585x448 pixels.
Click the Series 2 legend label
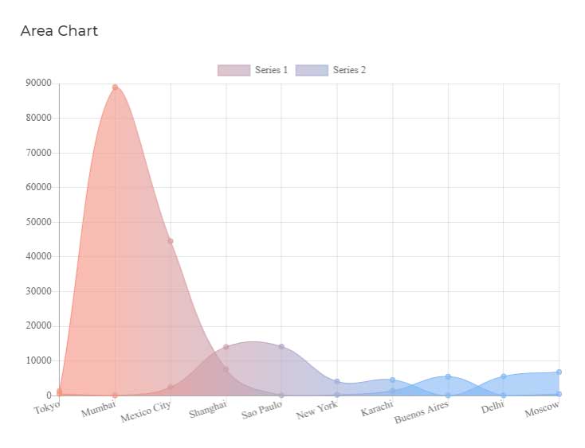pos(349,70)
